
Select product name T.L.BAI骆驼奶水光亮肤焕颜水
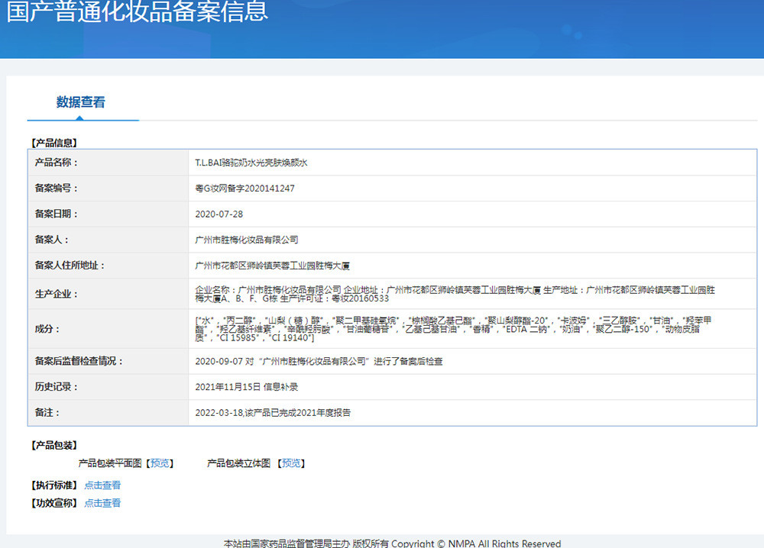[251, 163]
